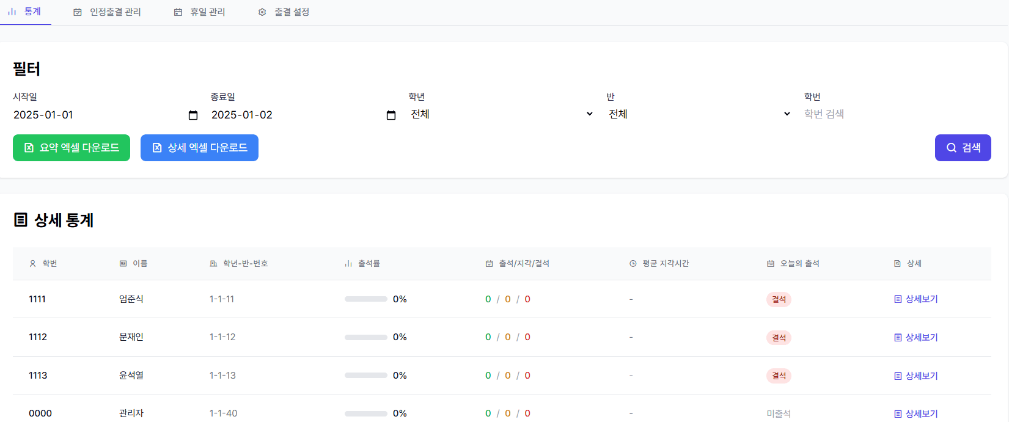
Task: View 상세보기 details for 윤석열
Action: click(920, 376)
